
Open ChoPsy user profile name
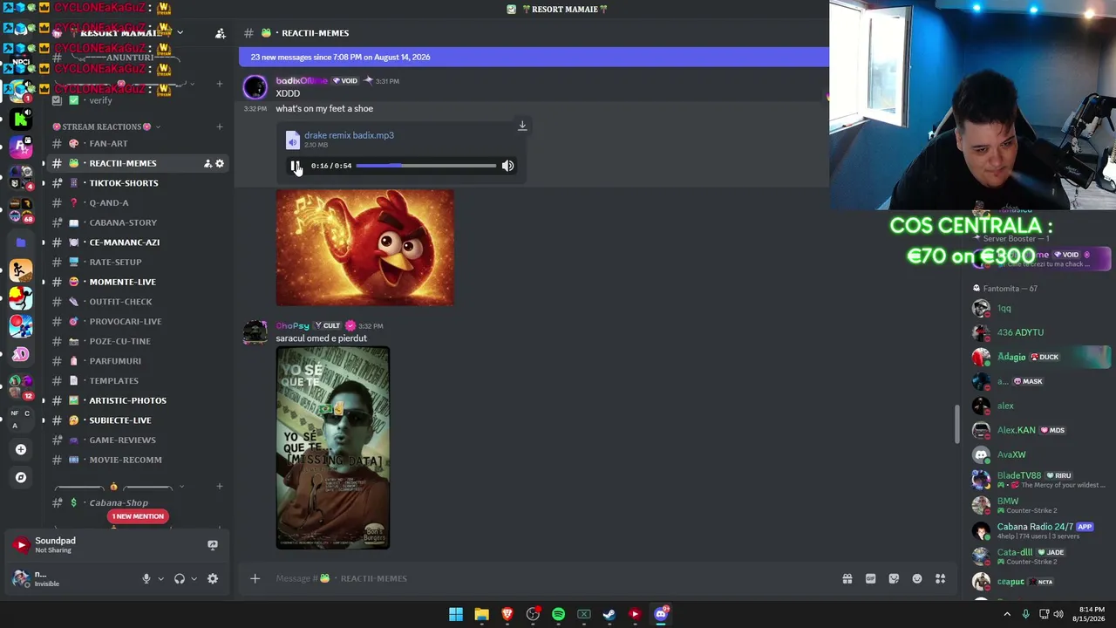click(x=293, y=325)
